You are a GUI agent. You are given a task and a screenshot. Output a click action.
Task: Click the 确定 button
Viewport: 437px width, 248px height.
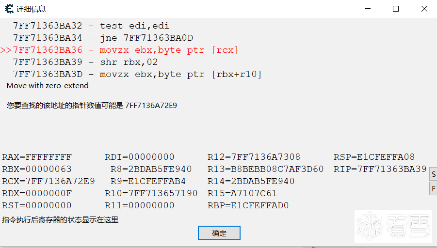219,233
